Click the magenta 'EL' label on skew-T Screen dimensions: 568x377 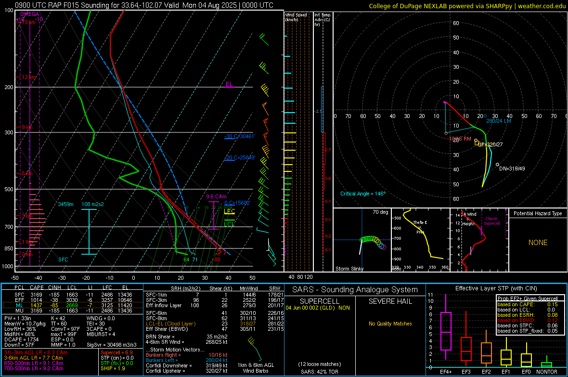tap(229, 84)
